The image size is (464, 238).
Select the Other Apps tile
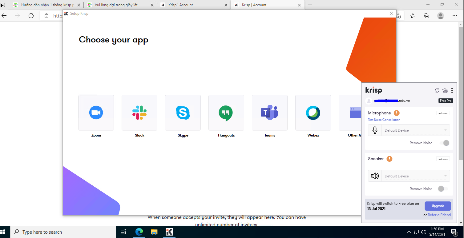click(x=350, y=113)
